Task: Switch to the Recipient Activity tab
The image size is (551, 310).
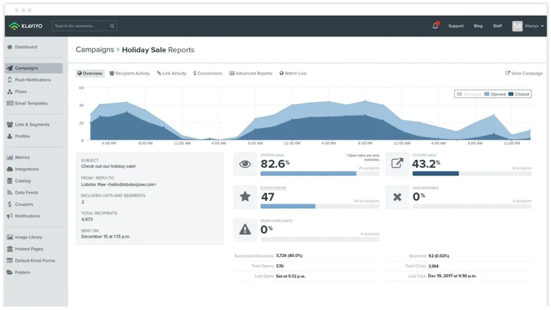Action: click(x=129, y=73)
